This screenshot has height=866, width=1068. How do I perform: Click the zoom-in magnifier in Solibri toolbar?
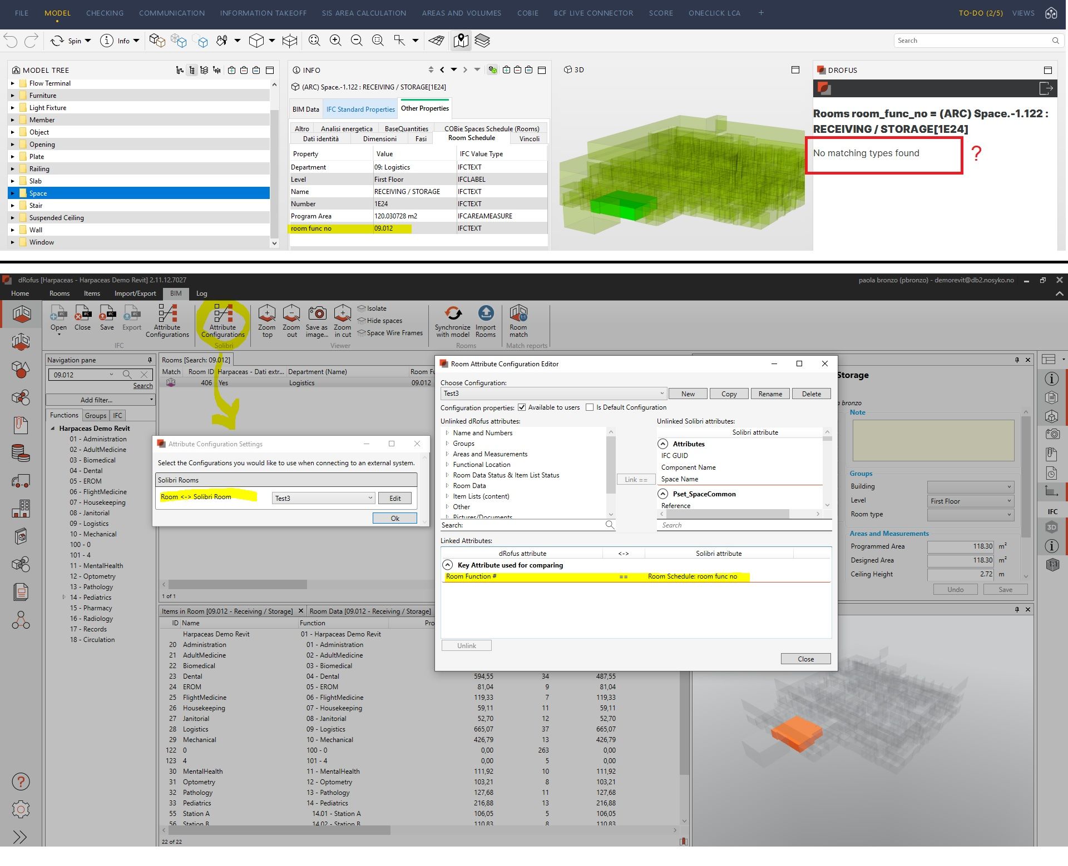(x=335, y=41)
